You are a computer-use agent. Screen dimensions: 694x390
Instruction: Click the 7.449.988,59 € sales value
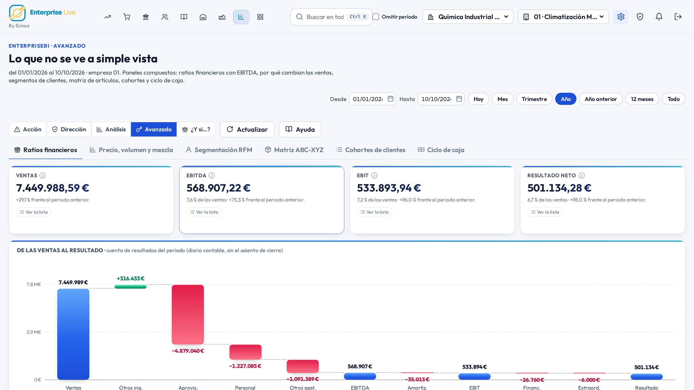(x=53, y=188)
